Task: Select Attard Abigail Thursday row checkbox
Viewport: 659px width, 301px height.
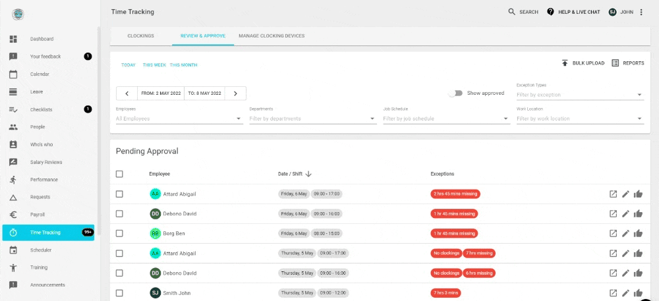Action: click(x=119, y=253)
